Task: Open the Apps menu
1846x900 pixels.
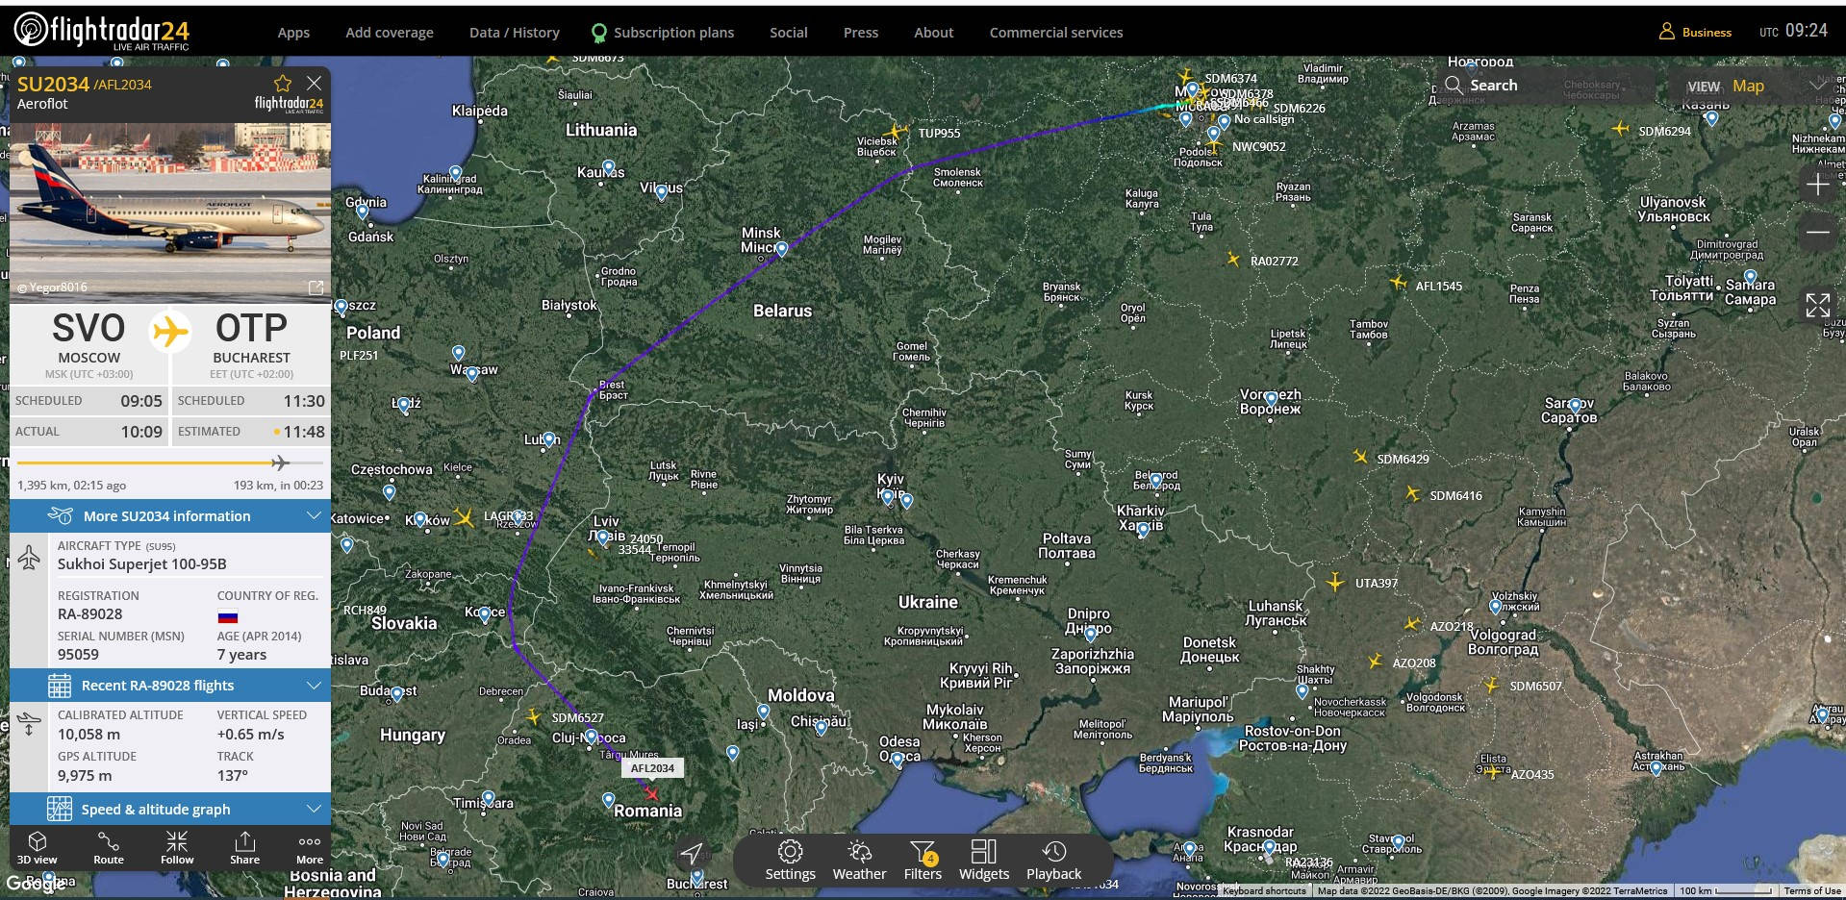Action: point(293,33)
